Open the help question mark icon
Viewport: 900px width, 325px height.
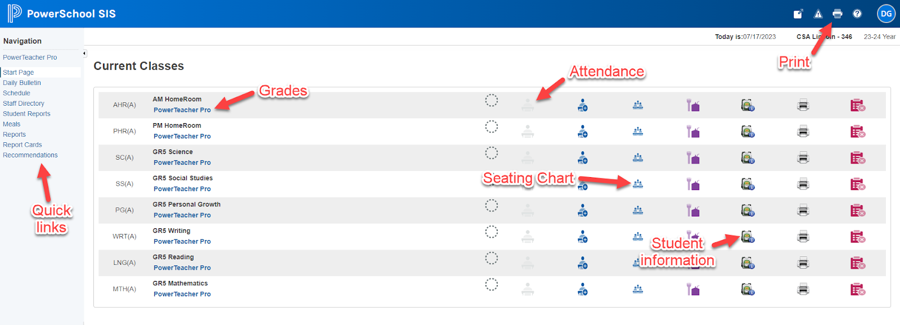click(857, 14)
